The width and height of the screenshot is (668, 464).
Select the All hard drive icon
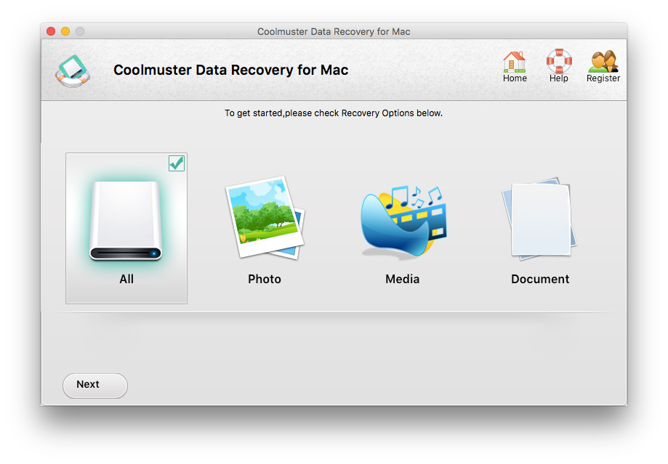coord(126,221)
